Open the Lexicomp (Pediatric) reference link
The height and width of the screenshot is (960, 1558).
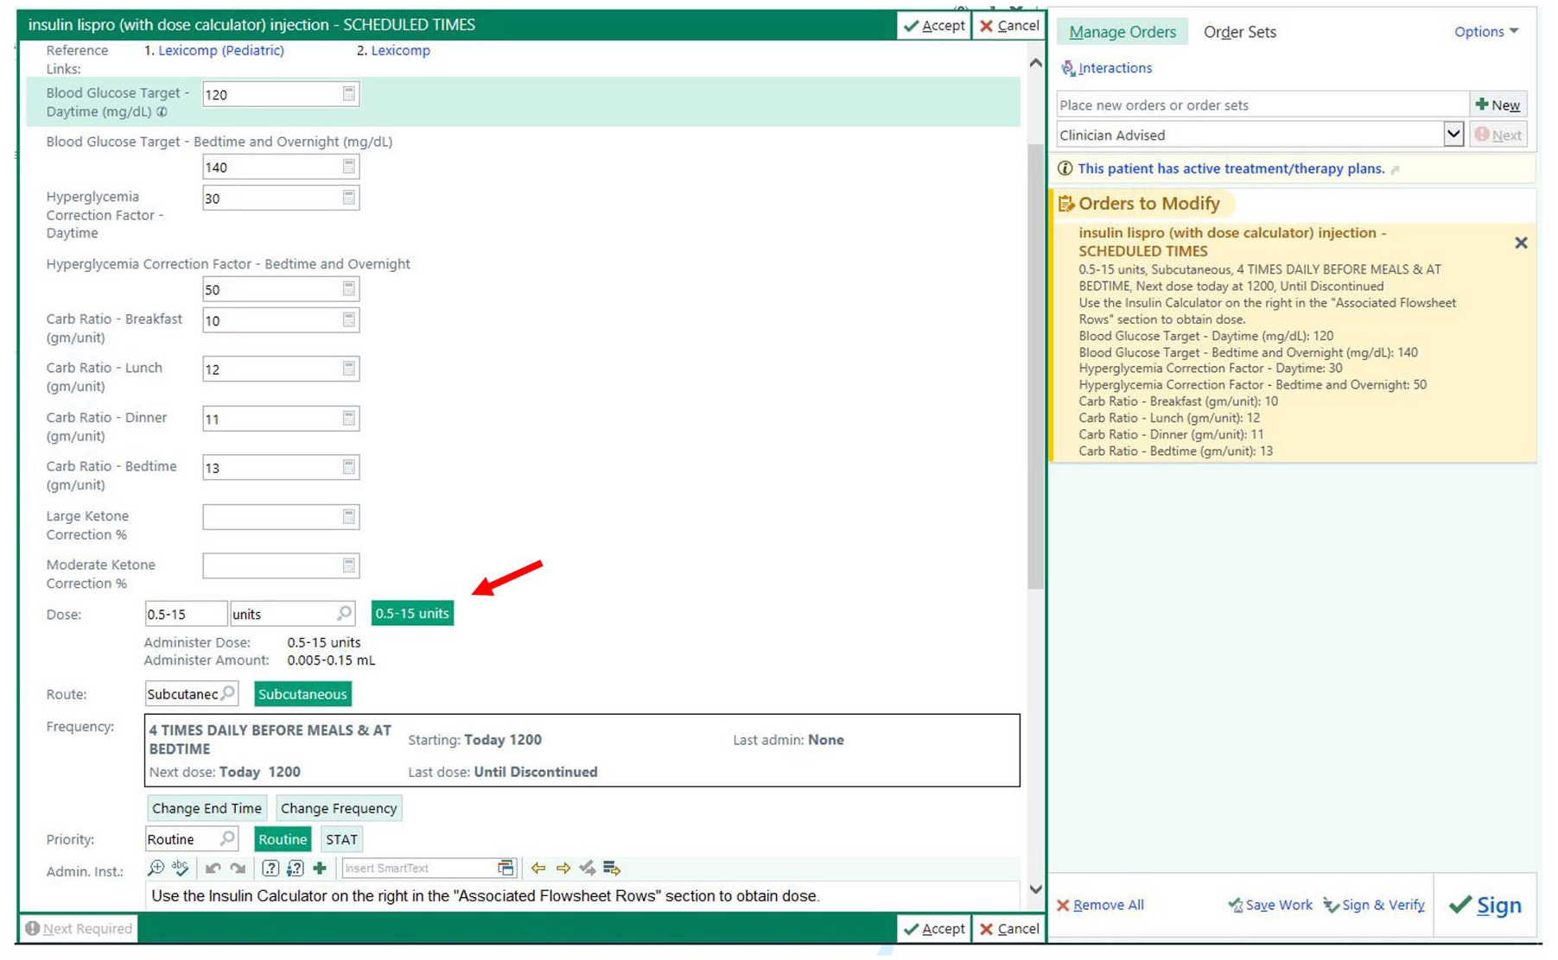pyautogui.click(x=221, y=51)
